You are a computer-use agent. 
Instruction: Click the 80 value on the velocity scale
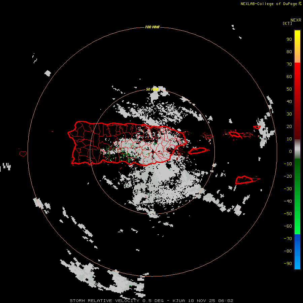(x=289, y=52)
